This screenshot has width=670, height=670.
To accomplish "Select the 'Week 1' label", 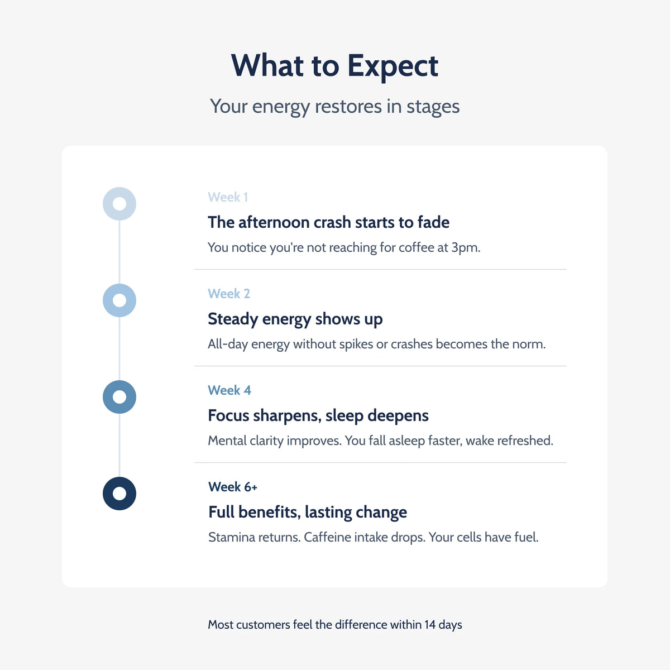I will pos(228,197).
